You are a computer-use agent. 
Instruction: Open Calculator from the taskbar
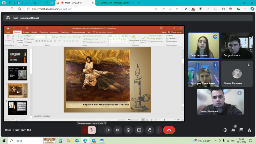click(60, 141)
